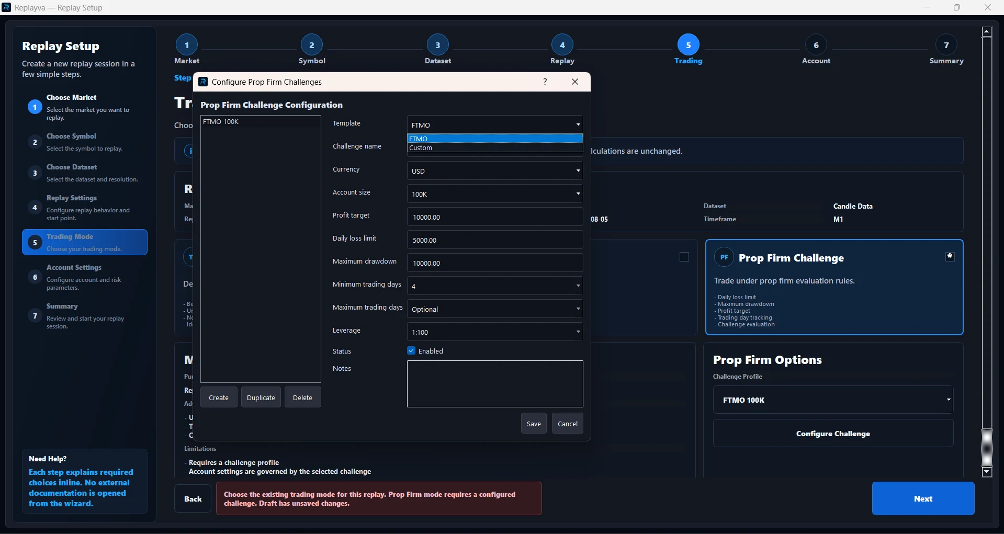This screenshot has width=1004, height=534.
Task: Choose Custom from the template list
Action: point(495,148)
